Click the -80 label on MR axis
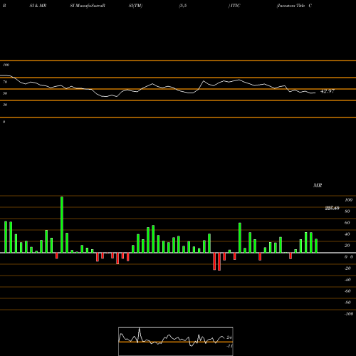Viewport: 356px width, 356px height. pyautogui.click(x=347, y=303)
